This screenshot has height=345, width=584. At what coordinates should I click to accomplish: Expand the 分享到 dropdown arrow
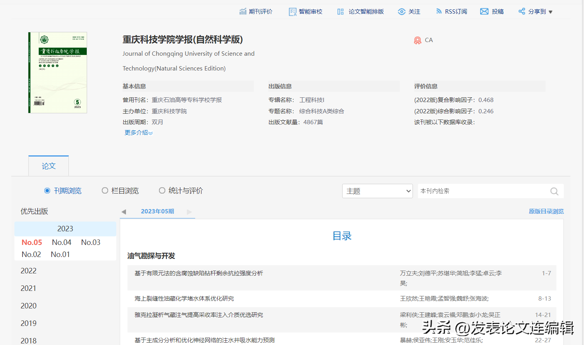(551, 12)
